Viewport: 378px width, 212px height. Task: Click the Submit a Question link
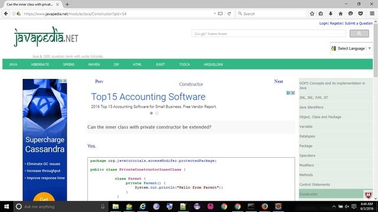coord(359,24)
